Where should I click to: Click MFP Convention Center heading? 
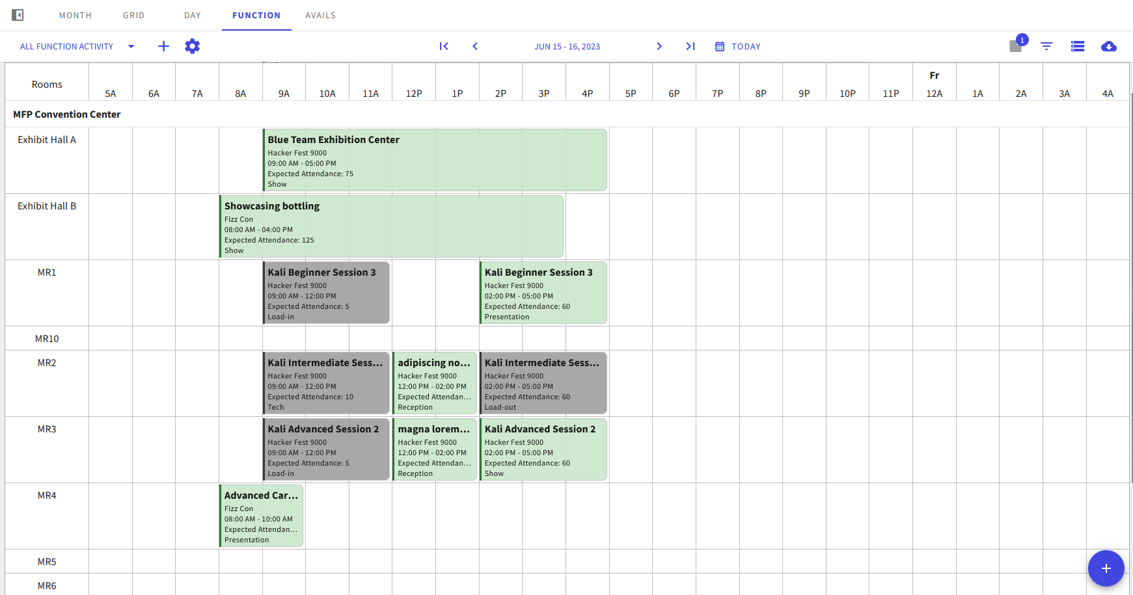(67, 114)
